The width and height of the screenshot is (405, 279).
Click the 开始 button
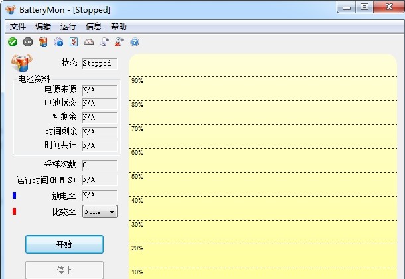click(x=64, y=244)
